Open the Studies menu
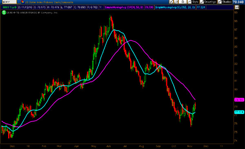Viewport: 245px width, 149px height. 225,2
